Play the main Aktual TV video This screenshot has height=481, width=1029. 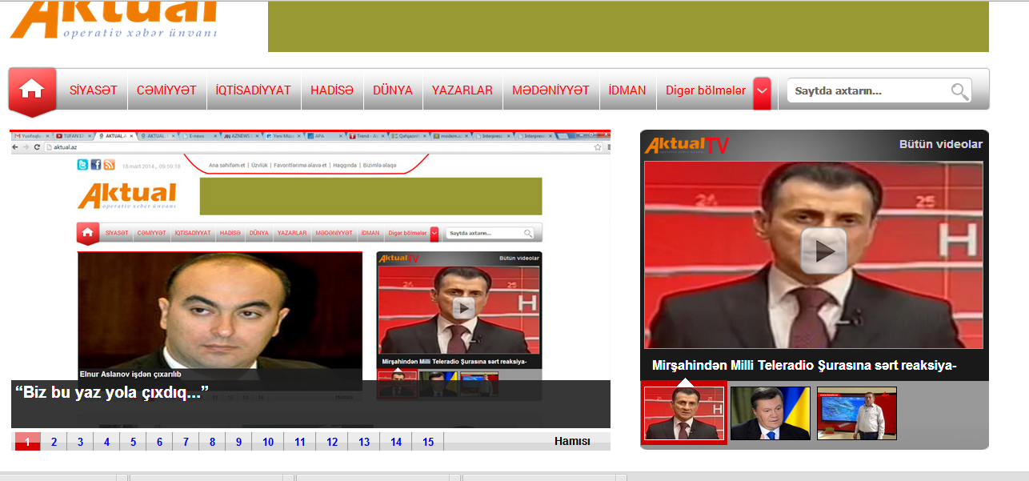[x=823, y=251]
